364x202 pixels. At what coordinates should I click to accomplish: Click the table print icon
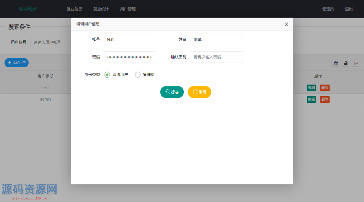[356, 63]
